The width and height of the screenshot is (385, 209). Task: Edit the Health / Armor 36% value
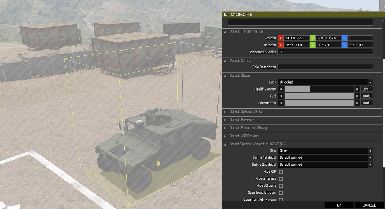click(x=367, y=89)
